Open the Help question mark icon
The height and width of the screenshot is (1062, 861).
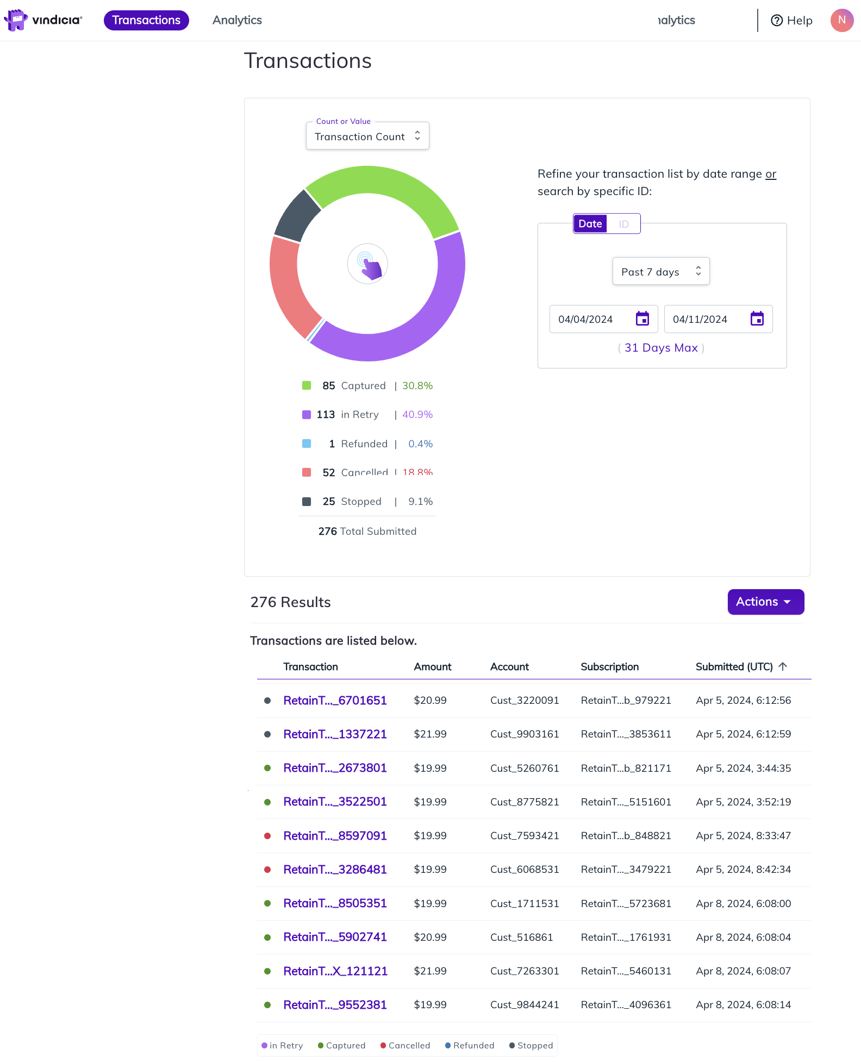click(x=777, y=21)
